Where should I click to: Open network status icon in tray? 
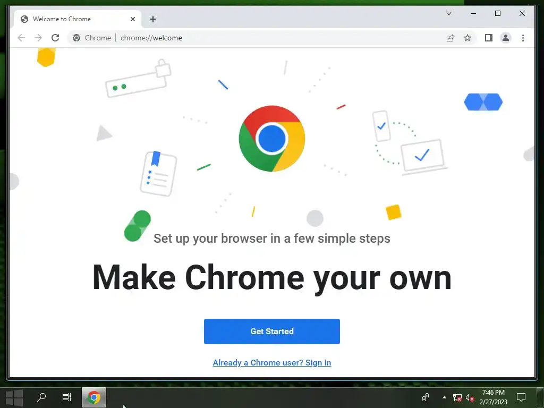tap(457, 397)
